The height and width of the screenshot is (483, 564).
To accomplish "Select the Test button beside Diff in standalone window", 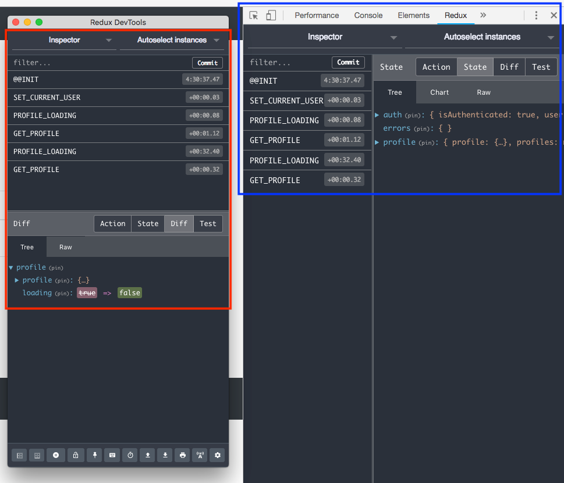I will 208,223.
